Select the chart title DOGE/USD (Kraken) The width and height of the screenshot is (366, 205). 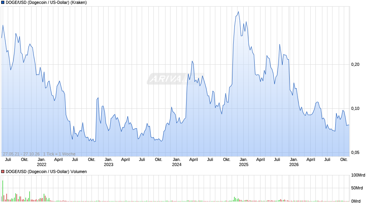tap(46, 3)
